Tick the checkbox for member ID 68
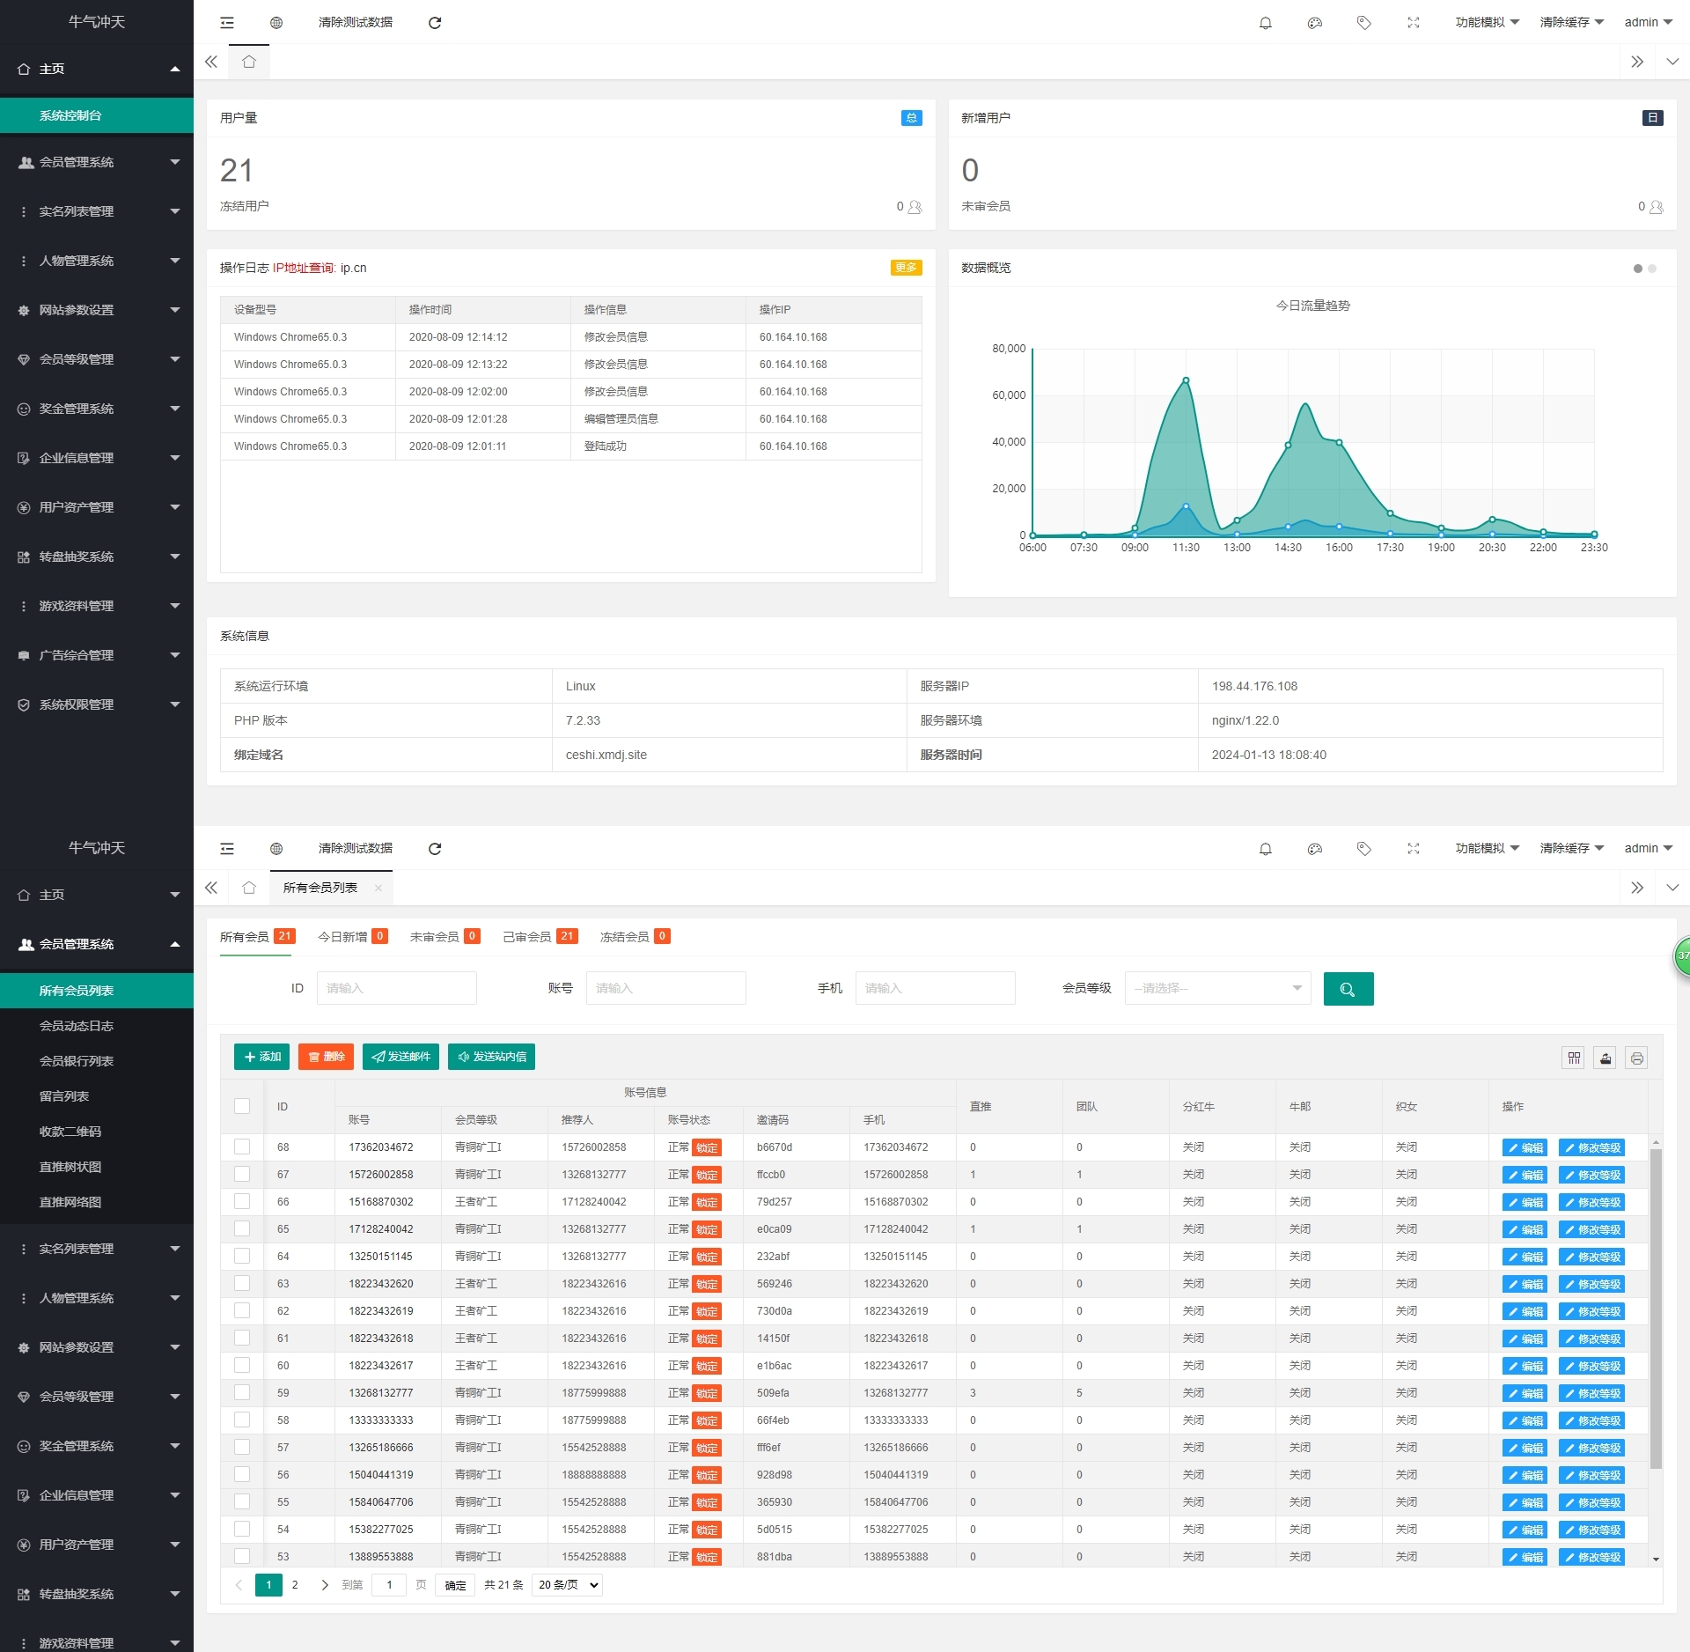The width and height of the screenshot is (1690, 1652). (x=242, y=1147)
